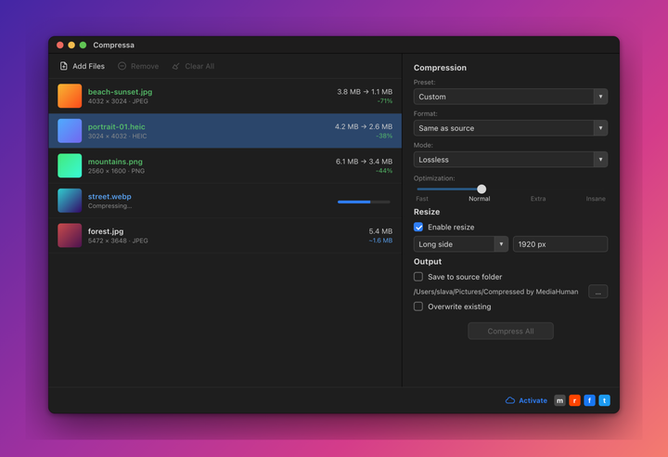Image resolution: width=668 pixels, height=457 pixels.
Task: Select the portrait-01.heic file name
Action: [116, 126]
